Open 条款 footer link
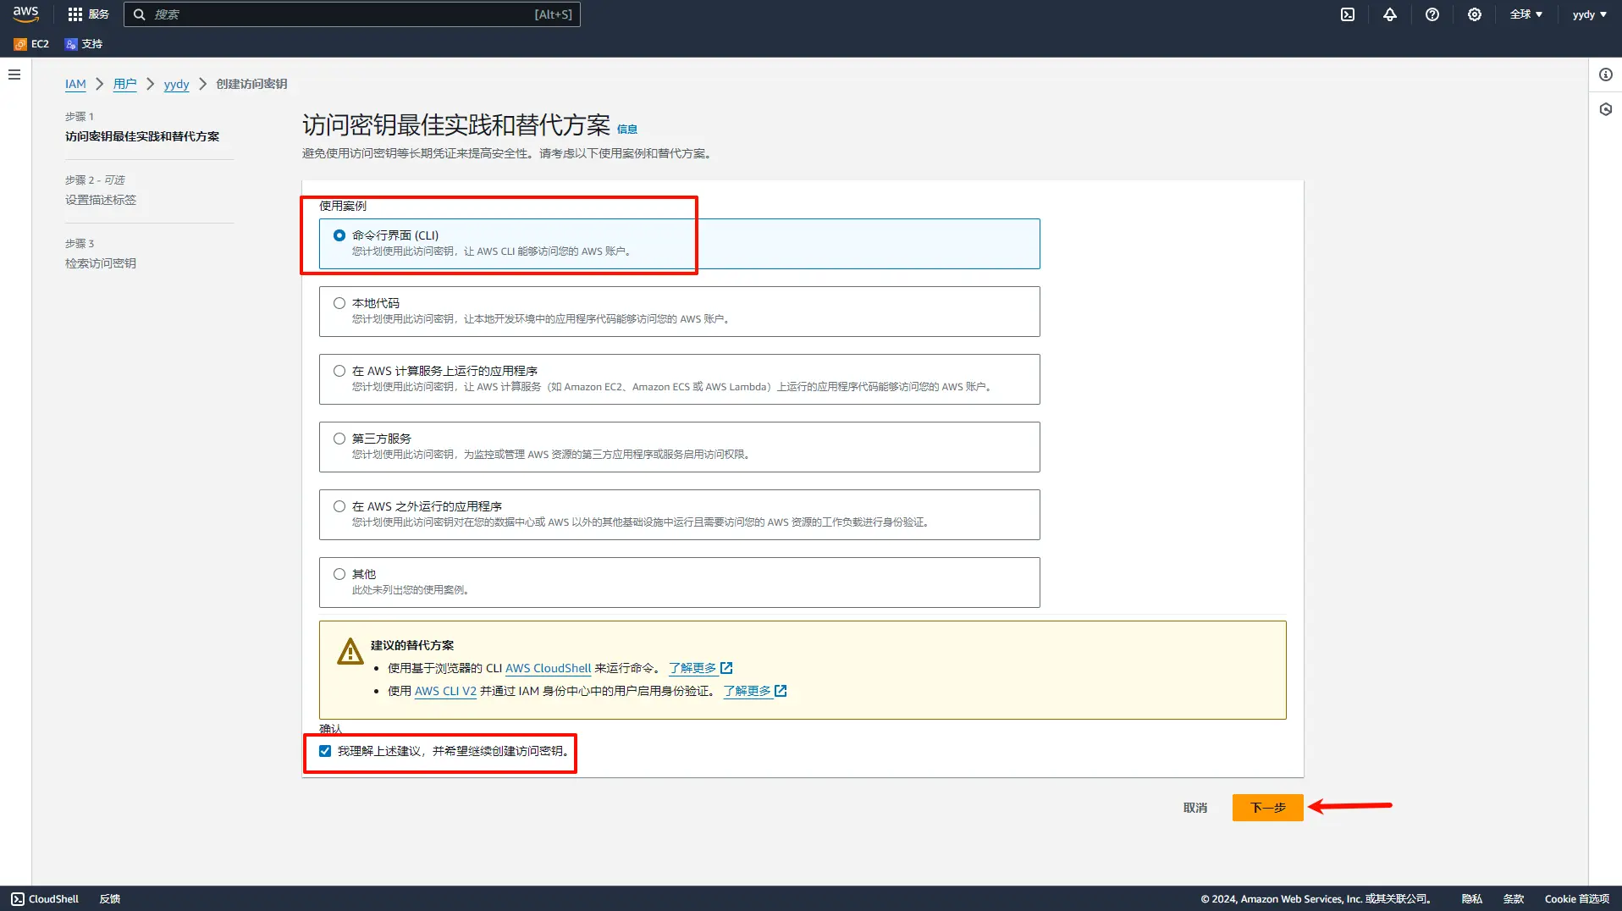 click(1514, 899)
